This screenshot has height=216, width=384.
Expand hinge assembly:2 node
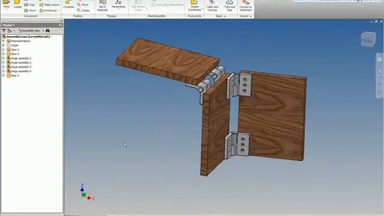(4, 62)
